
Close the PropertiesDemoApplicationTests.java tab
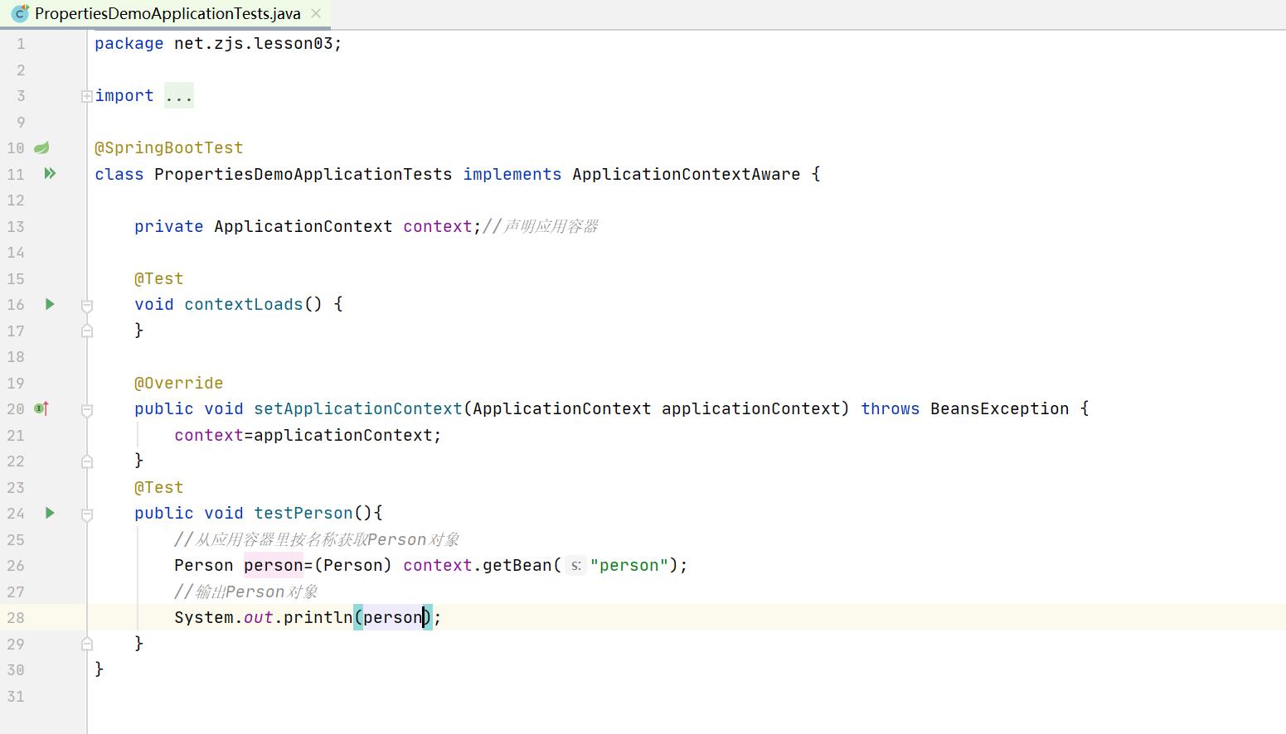coord(316,13)
